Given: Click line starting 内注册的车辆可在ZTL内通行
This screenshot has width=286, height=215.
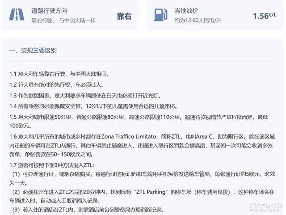Looking at the screenshot, I should [x=141, y=145].
